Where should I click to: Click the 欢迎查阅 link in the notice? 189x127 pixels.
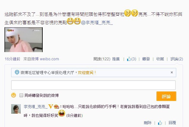click(x=87, y=72)
